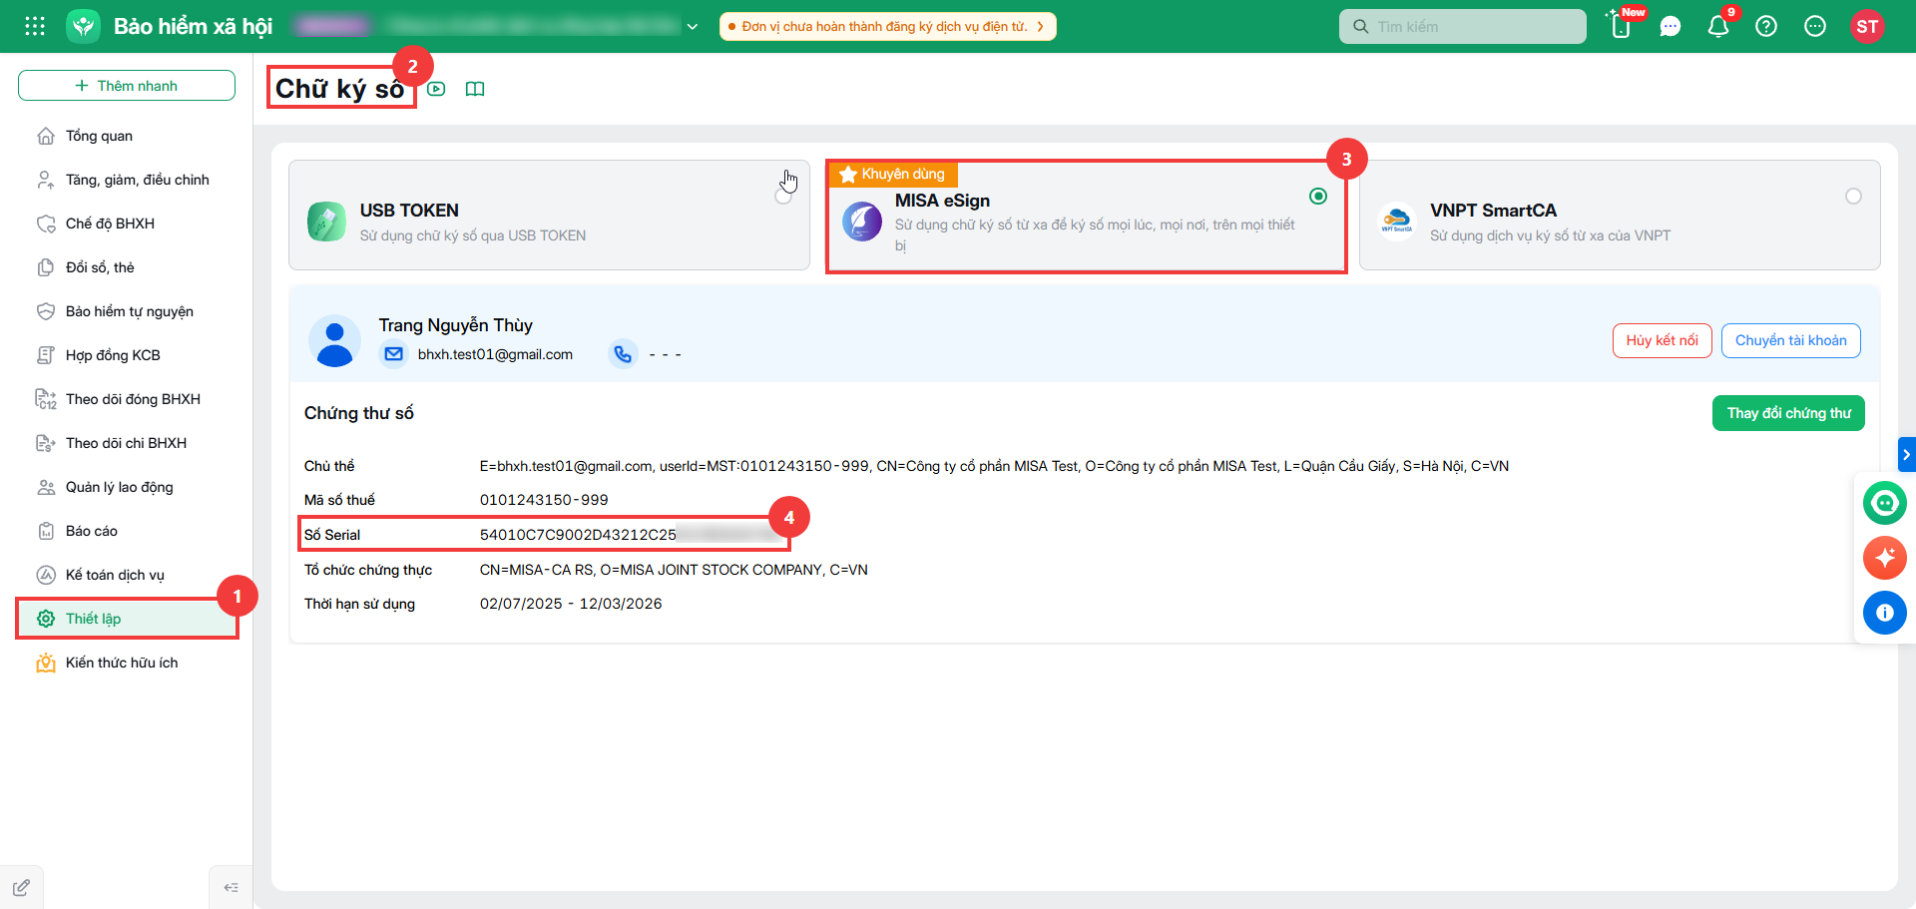Open the notifications bell
The width and height of the screenshot is (1916, 909).
1718,27
